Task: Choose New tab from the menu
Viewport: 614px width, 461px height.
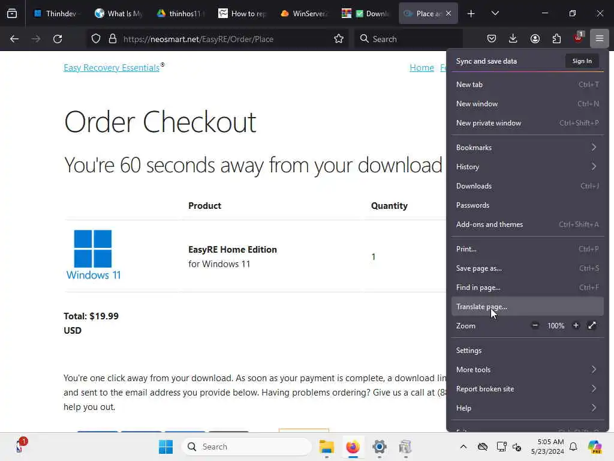Action: point(527,84)
